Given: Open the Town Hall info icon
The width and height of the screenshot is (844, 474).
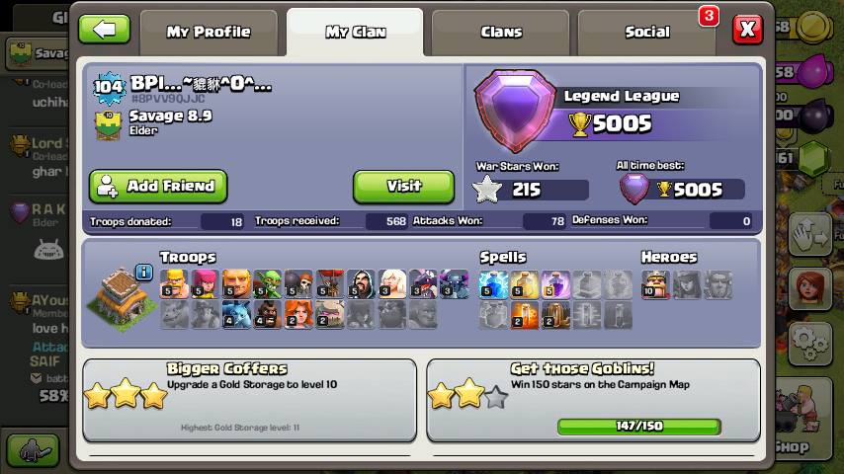Looking at the screenshot, I should point(143,273).
